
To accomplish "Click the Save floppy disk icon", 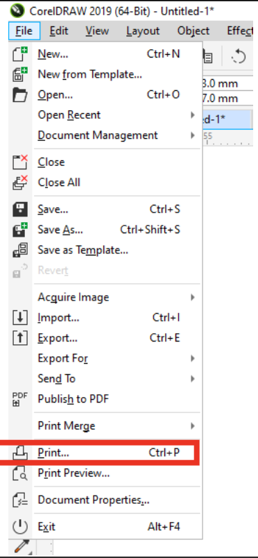I will pos(20,210).
